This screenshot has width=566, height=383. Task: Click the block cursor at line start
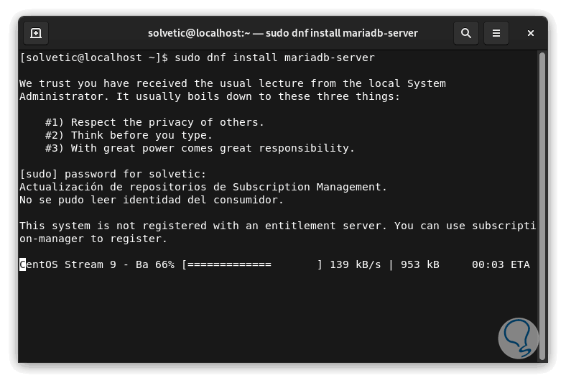pos(22,265)
